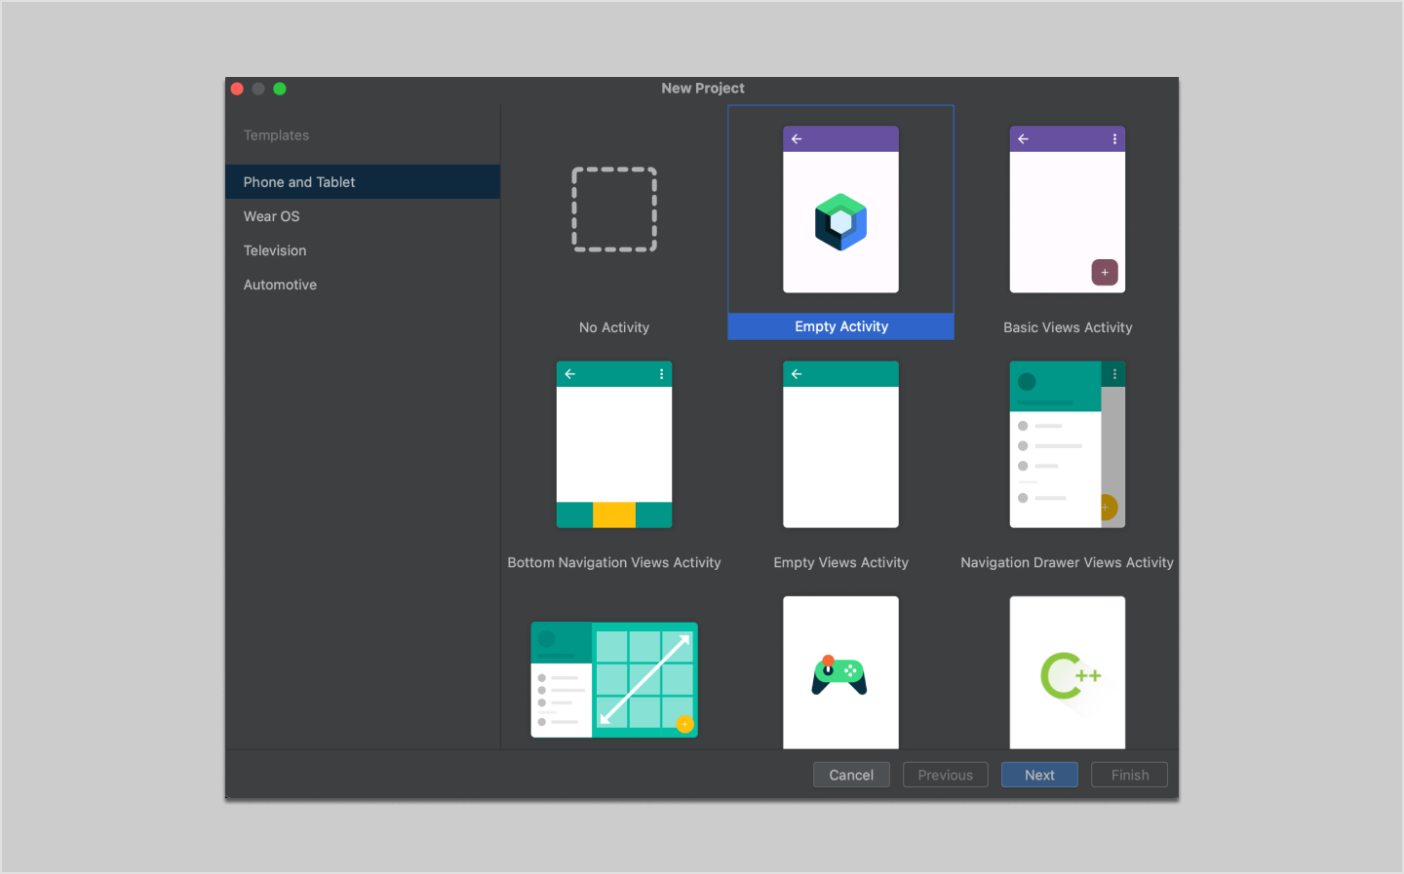Screen dimensions: 1404x874
Task: Pick the game controller activity template
Action: (x=840, y=674)
